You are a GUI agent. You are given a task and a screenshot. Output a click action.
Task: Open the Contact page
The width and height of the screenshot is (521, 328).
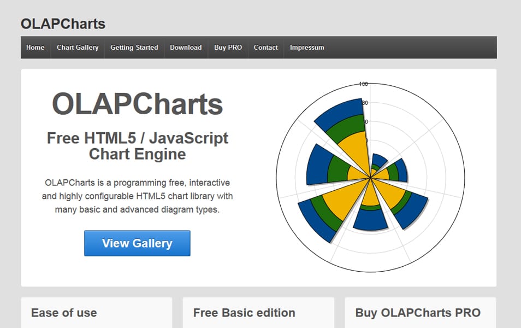[265, 48]
